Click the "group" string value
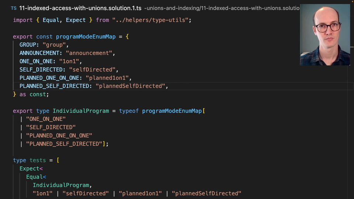This screenshot has height=199, width=354. tap(54, 45)
